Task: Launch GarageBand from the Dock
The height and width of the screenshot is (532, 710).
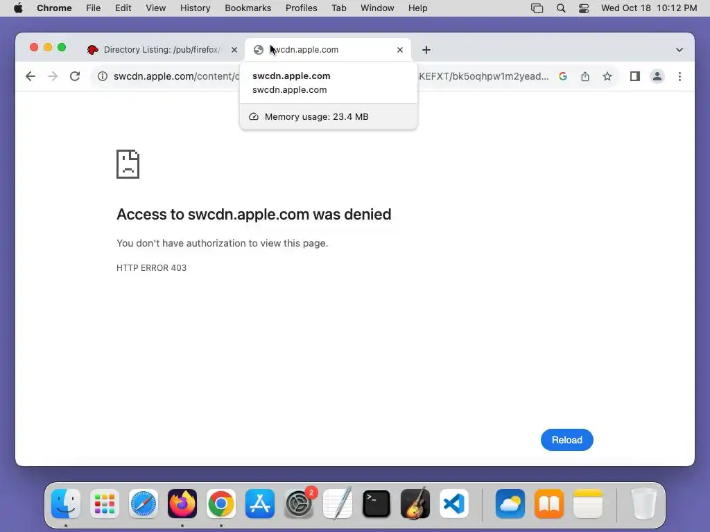Action: click(x=415, y=504)
